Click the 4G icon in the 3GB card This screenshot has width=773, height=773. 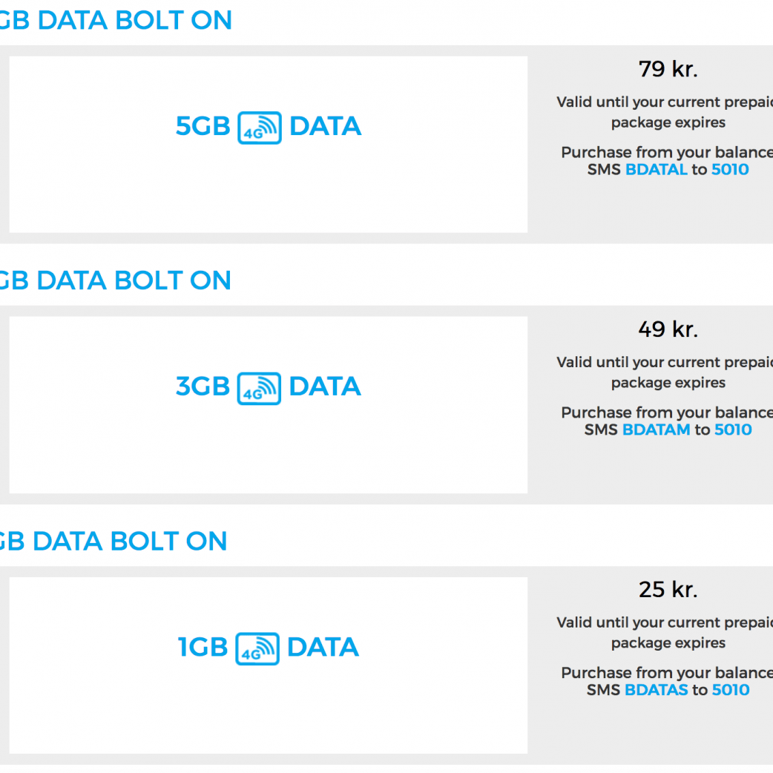(259, 388)
